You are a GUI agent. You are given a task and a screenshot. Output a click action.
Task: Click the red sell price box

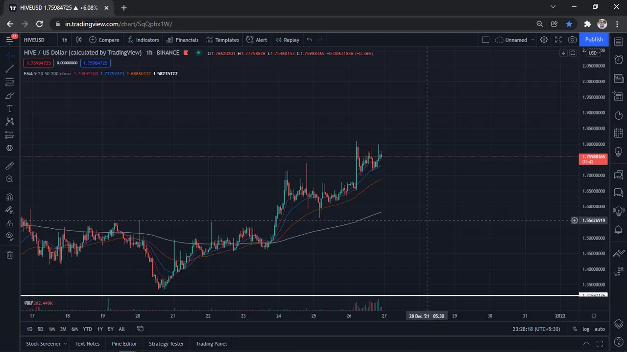coord(39,63)
